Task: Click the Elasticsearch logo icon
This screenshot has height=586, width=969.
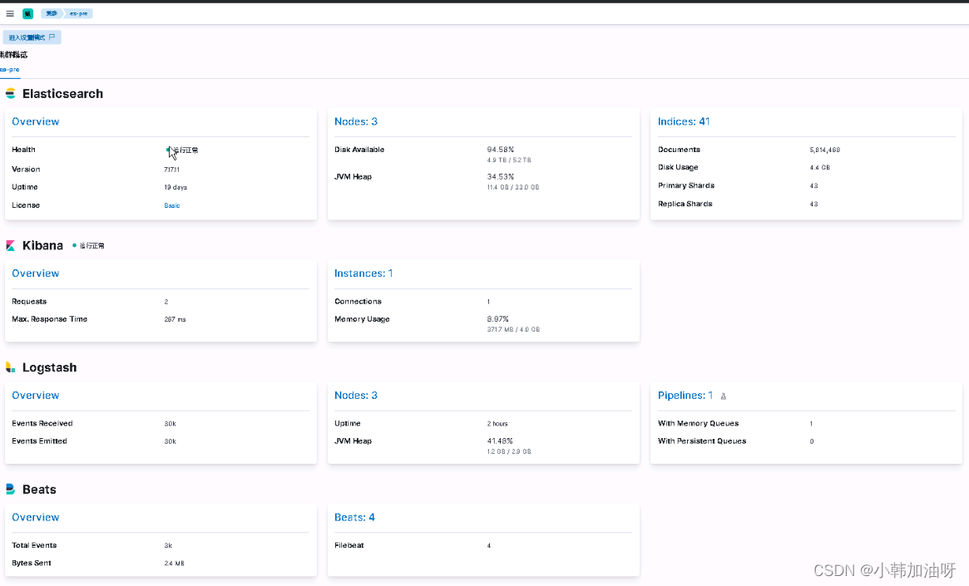Action: [x=11, y=94]
